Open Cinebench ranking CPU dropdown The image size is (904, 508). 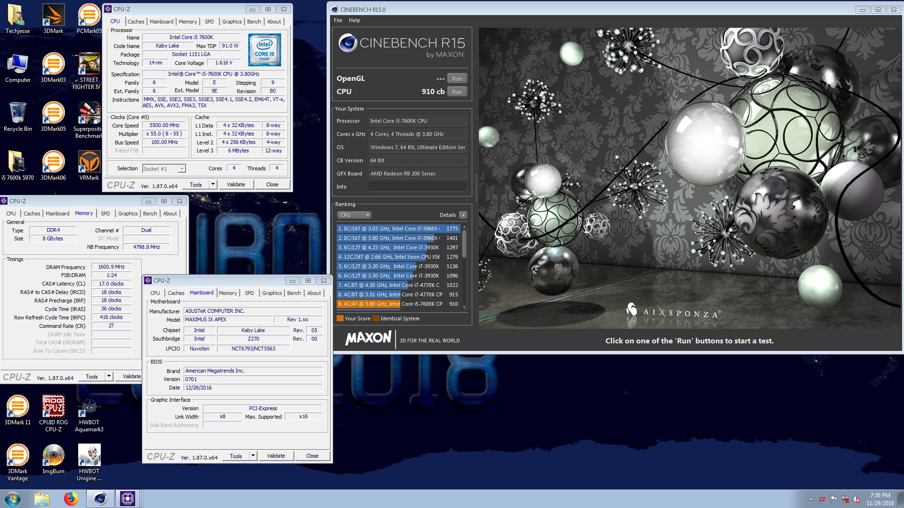[x=354, y=215]
